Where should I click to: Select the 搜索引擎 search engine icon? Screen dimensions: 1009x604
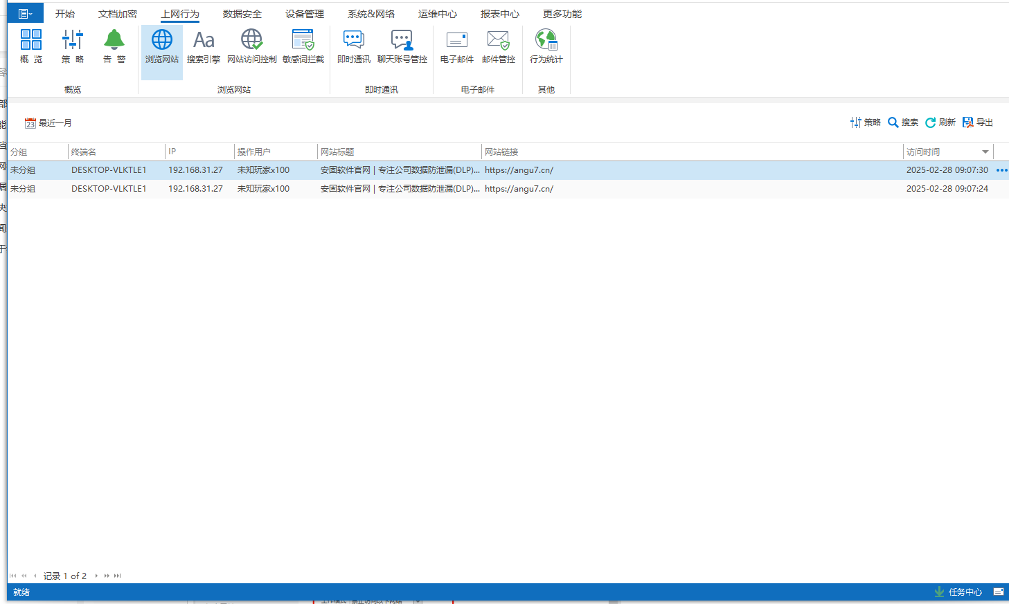(x=204, y=46)
